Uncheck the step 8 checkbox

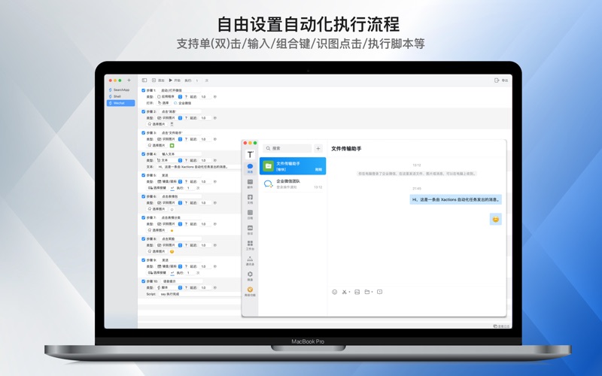(x=143, y=238)
